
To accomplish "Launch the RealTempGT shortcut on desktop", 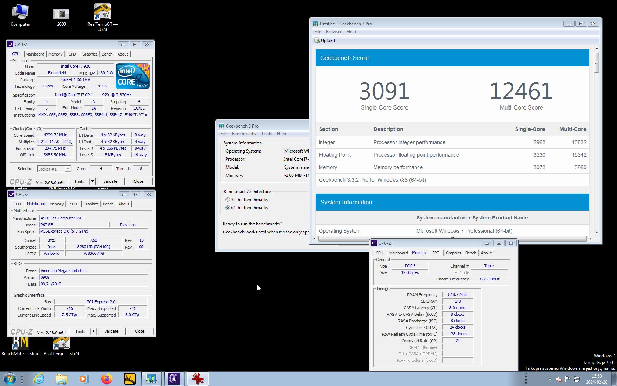I will point(102,17).
